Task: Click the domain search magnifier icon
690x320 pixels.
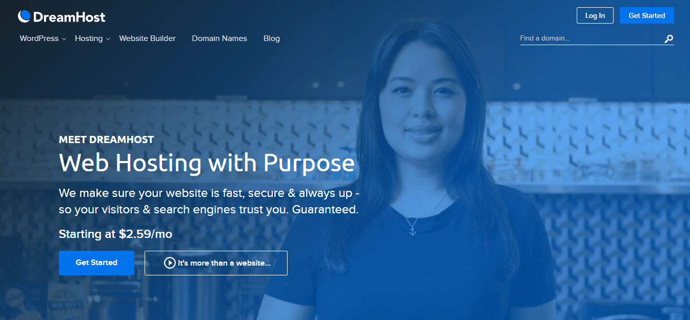Action: [x=668, y=39]
